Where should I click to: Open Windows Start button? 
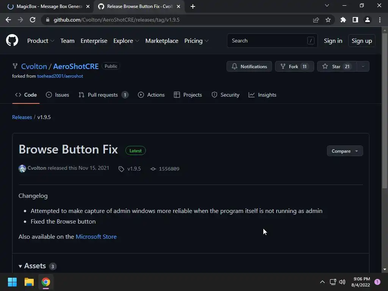12,282
